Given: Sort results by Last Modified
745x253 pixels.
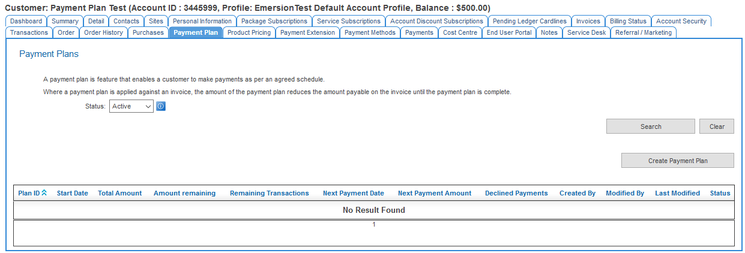Looking at the screenshot, I should [x=677, y=193].
